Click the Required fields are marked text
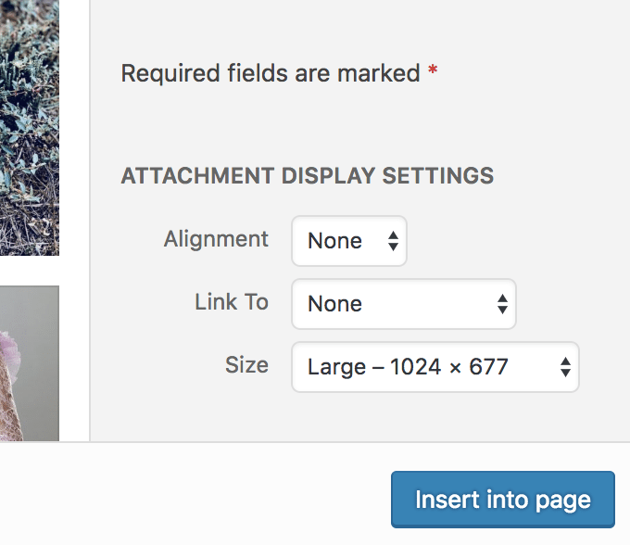This screenshot has width=630, height=545. (x=271, y=73)
